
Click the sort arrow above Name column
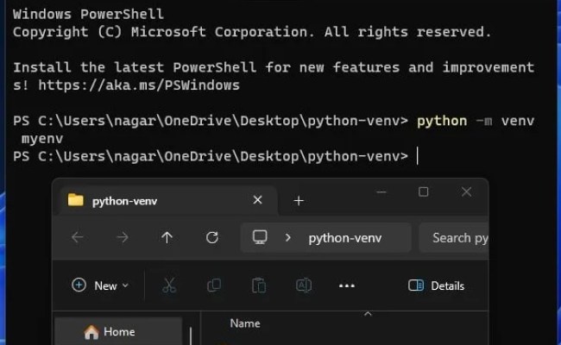[368, 314]
